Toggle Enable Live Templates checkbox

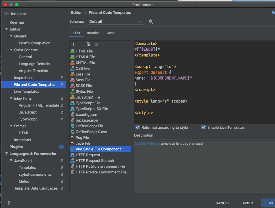[203, 127]
